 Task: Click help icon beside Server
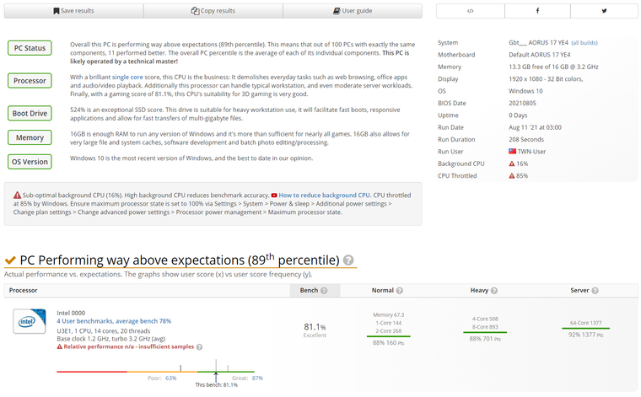tap(595, 291)
